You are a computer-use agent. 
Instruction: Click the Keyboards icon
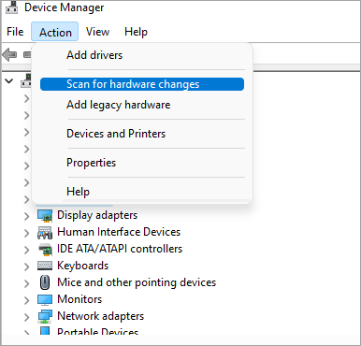tap(45, 266)
